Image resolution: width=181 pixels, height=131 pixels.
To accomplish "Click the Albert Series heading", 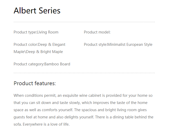I will pyautogui.click(x=37, y=11).
